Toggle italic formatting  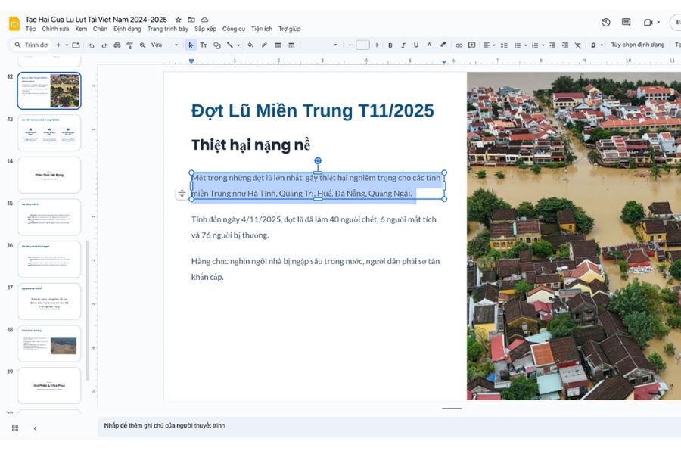pos(403,45)
